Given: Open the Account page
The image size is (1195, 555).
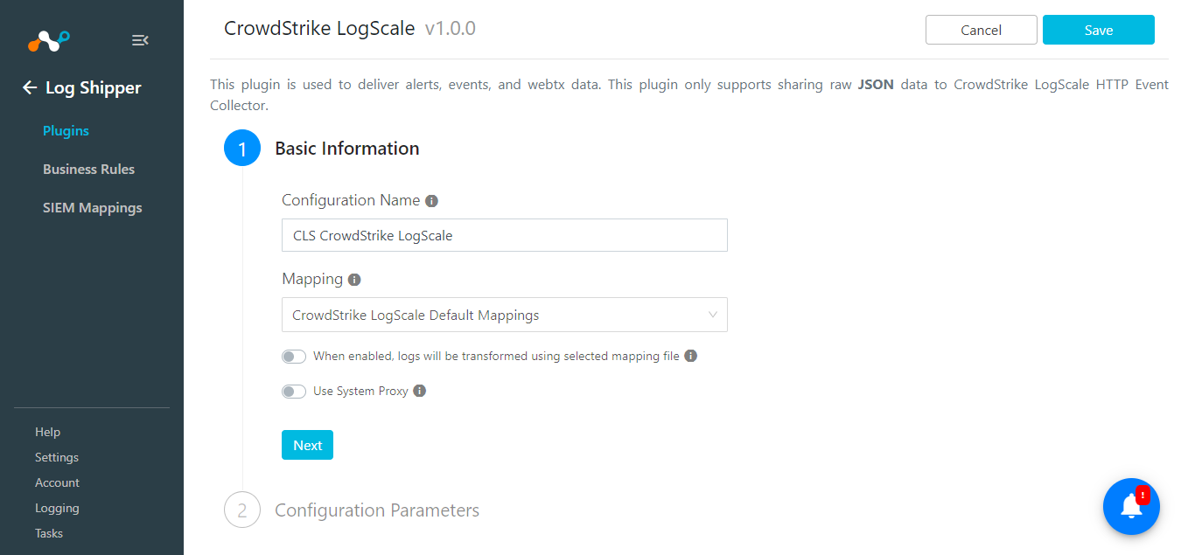Looking at the screenshot, I should tap(57, 482).
